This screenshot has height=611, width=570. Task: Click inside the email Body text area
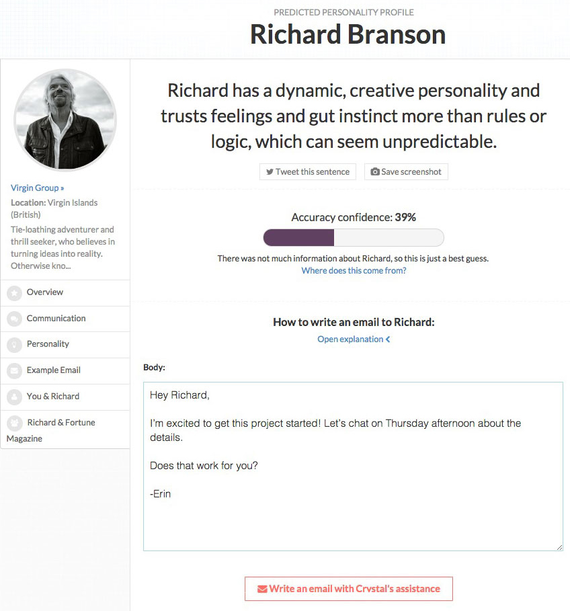352,464
